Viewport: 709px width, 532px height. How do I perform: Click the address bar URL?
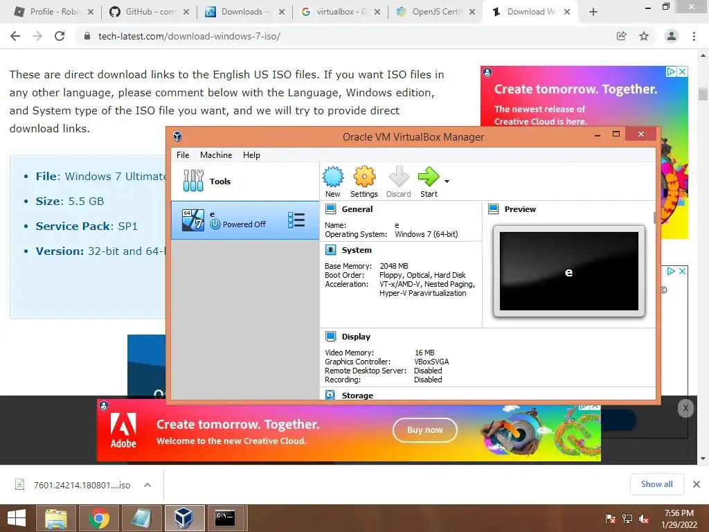pos(189,36)
